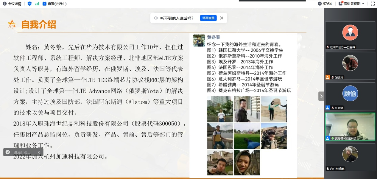This screenshot has height=179, width=377.
Task: Dismiss the 听不到他人说话 notification
Action: (222, 18)
